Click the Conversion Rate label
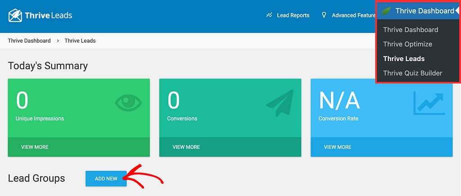Viewport: 461px width, 196px height. 339,119
